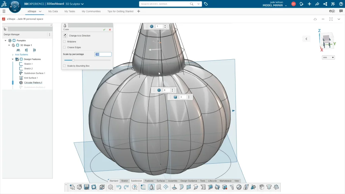This screenshot has height=194, width=345.
Task: Open the Help question mark toolbar icon
Action: tap(134, 187)
